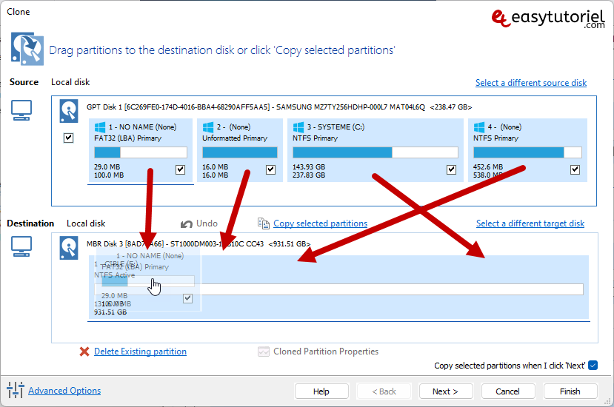Click 'Copy selected partitions' link
614x407 pixels.
point(320,223)
